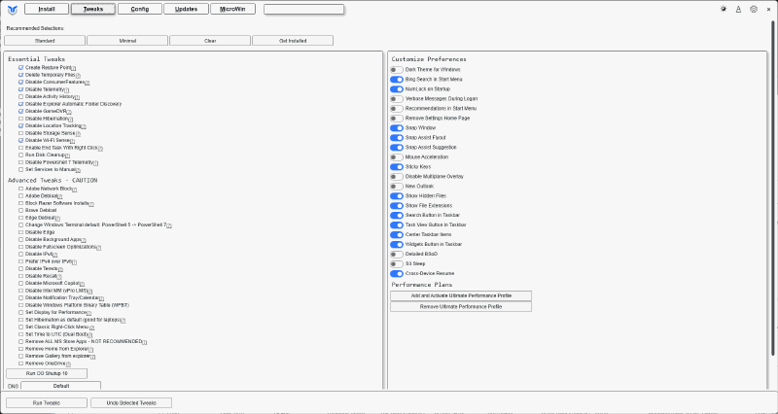
Task: Toggle NumLock on Startup switch
Action: [397, 89]
